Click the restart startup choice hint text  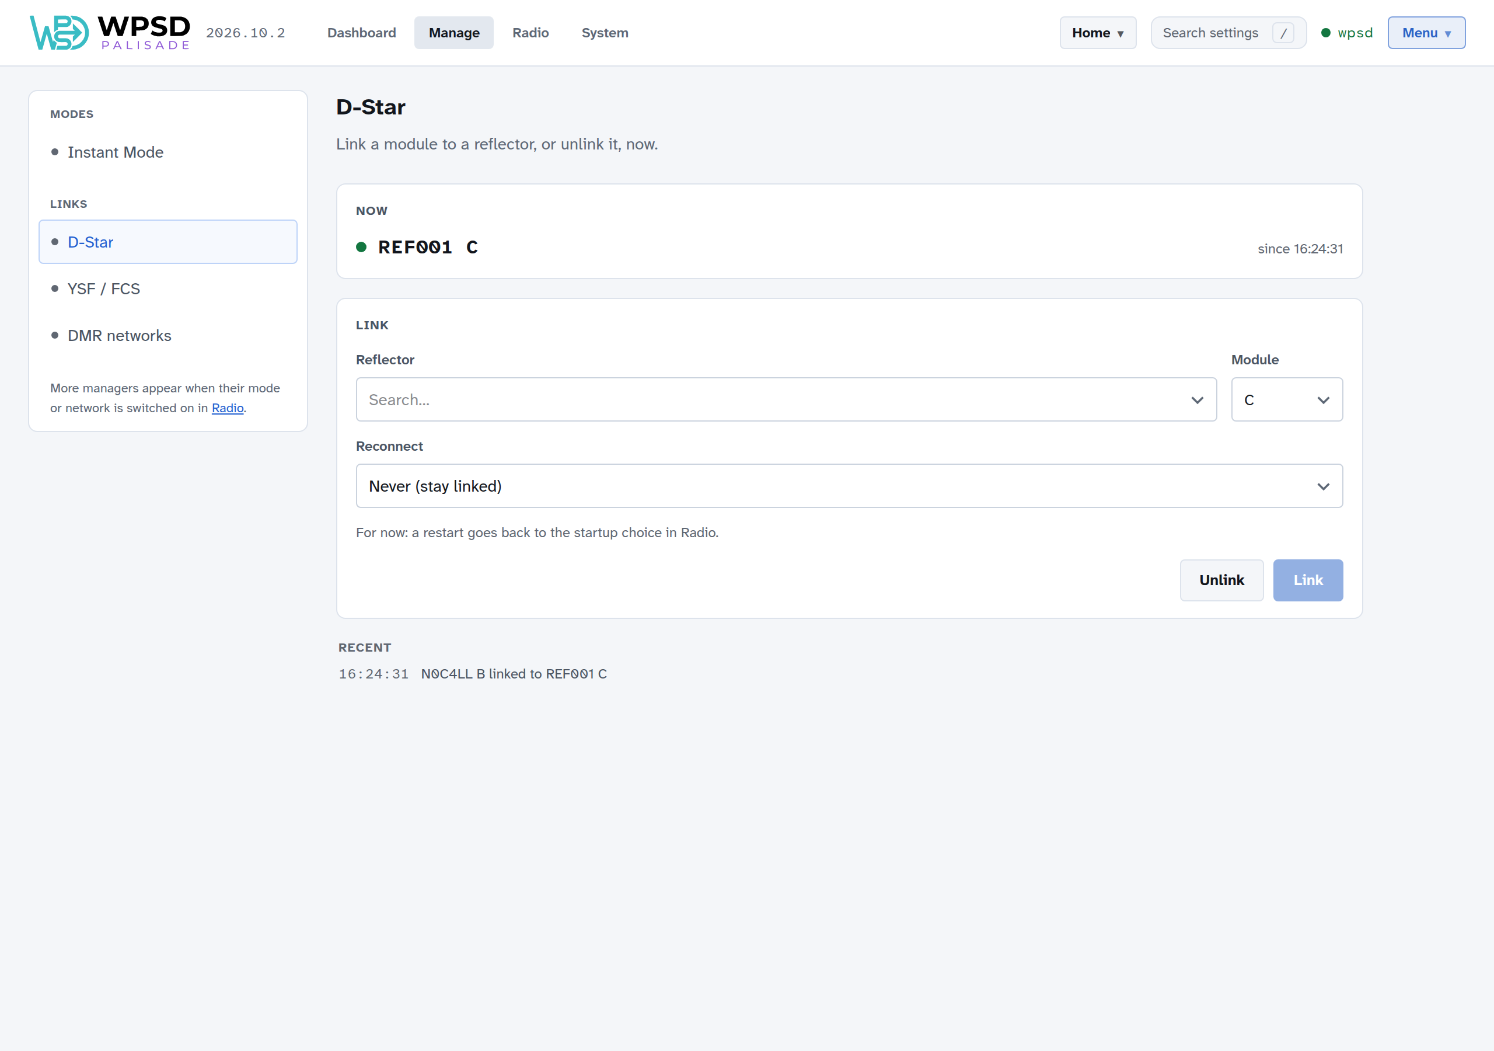(x=537, y=533)
